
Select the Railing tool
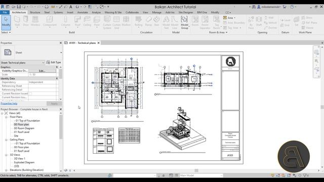(x=138, y=21)
